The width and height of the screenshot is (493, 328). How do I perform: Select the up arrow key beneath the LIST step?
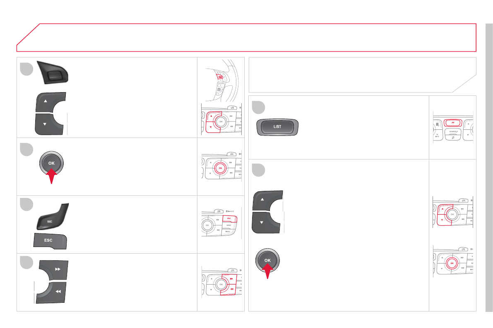267,201
